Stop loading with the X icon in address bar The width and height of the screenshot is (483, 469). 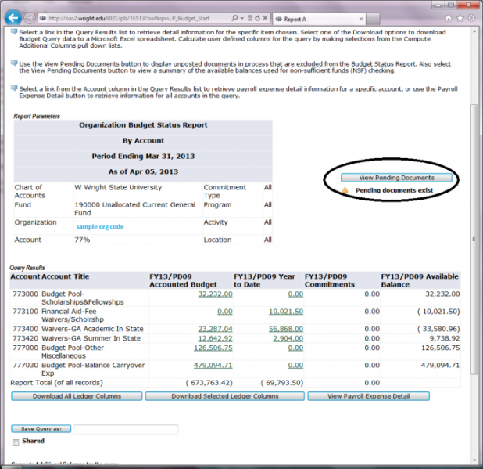pos(265,18)
